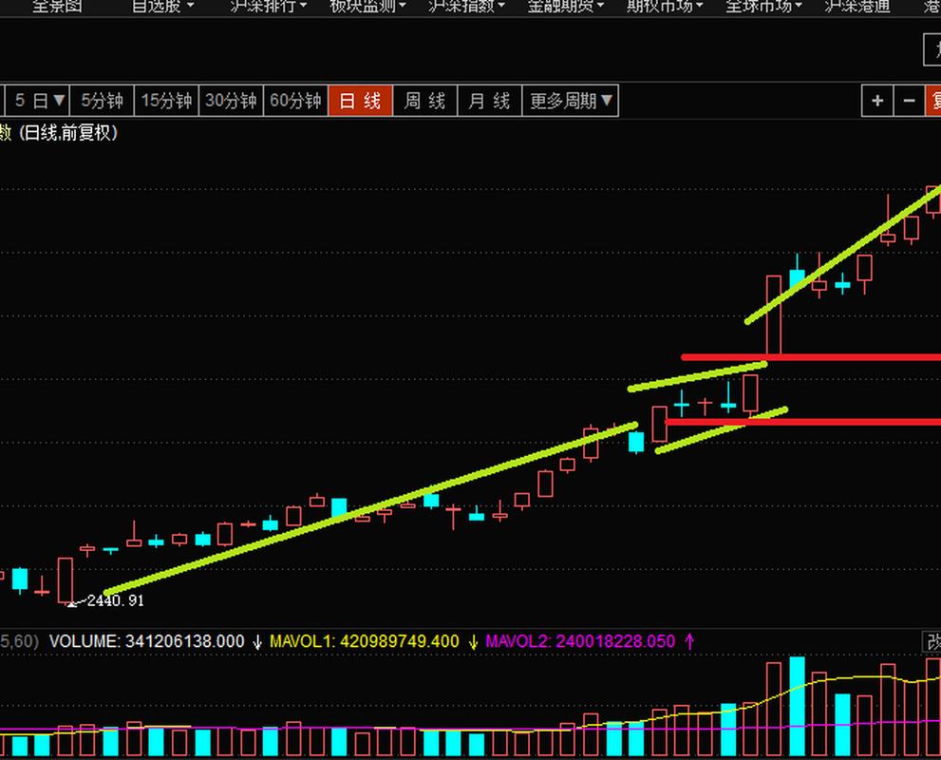Click the tallest cyan volume bar
The image size is (941, 760).
pyautogui.click(x=797, y=706)
